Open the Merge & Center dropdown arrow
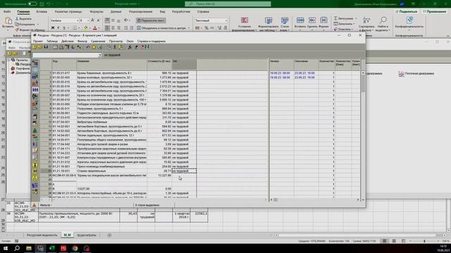Image resolution: width=451 pixels, height=253 pixels. (189, 28)
